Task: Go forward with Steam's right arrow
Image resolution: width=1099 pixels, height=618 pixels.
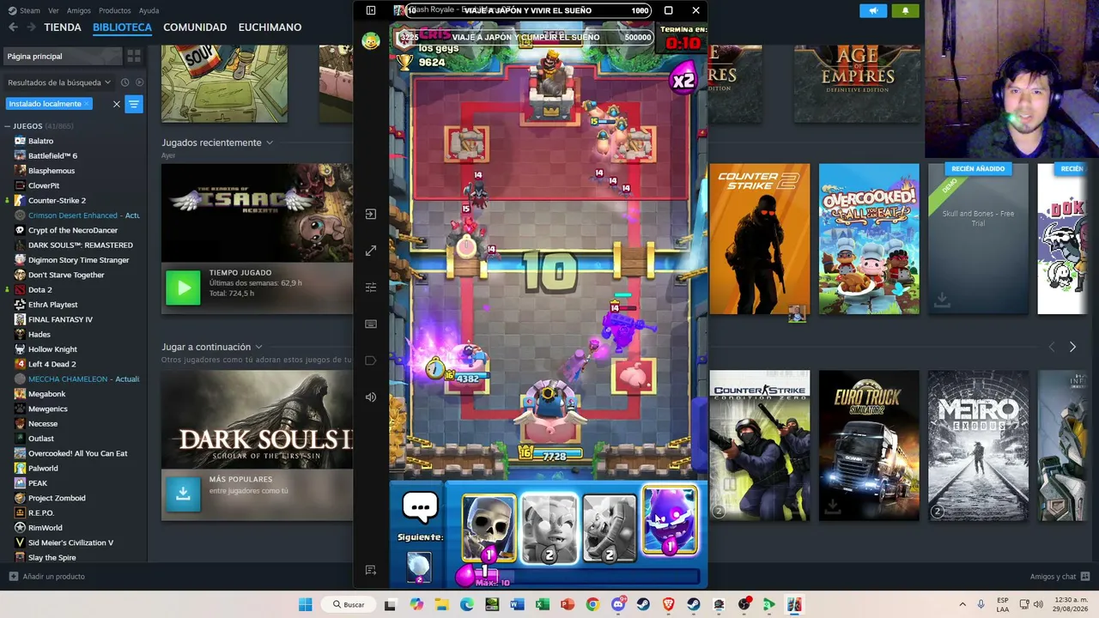Action: (x=32, y=27)
